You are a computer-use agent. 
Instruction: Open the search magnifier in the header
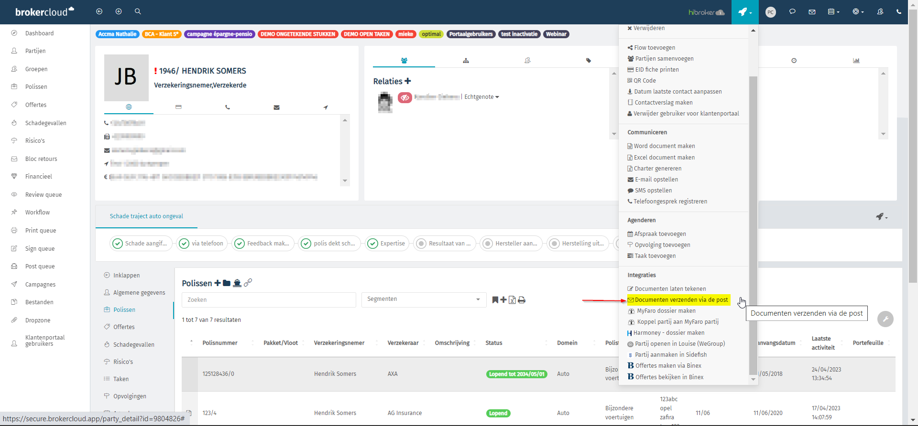tap(138, 11)
